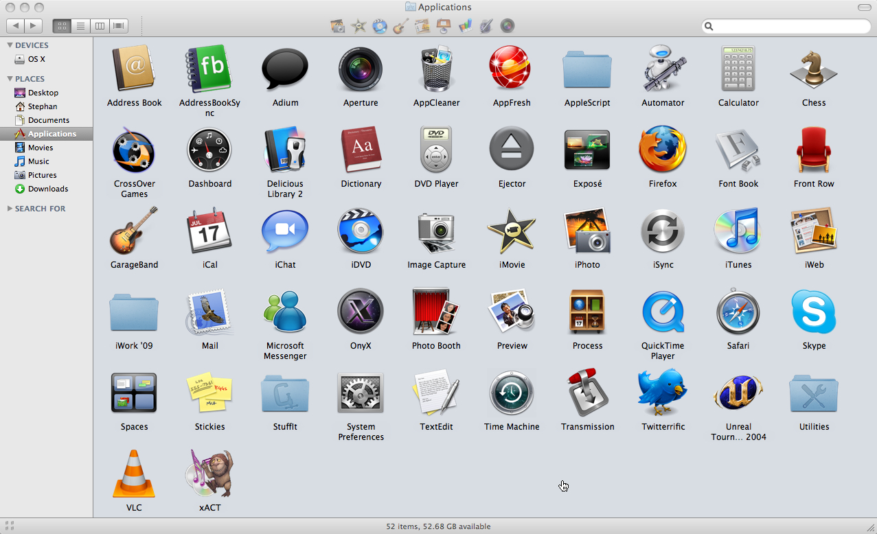Expand the SEARCH FOR sidebar section

tap(10, 209)
